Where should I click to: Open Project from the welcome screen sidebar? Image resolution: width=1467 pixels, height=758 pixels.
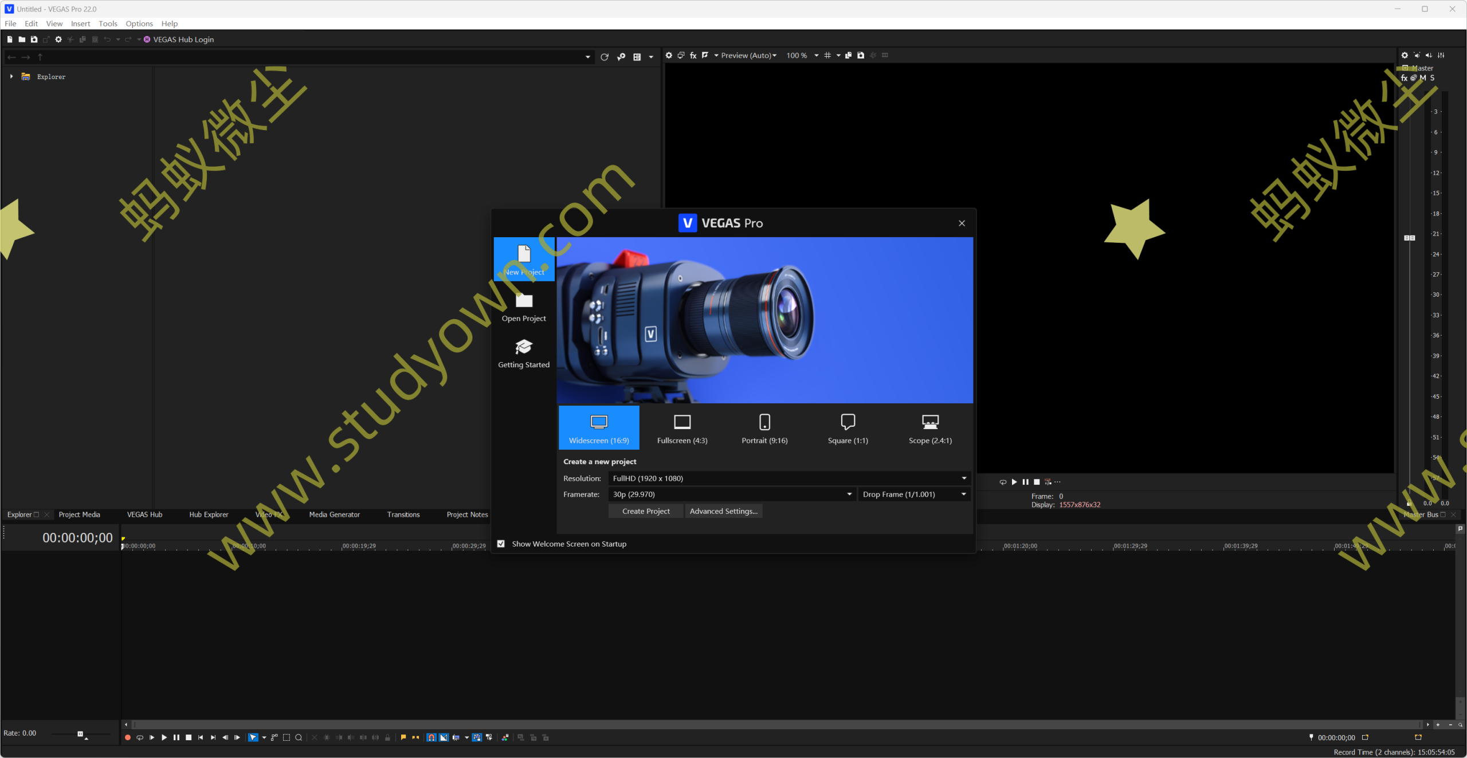tap(523, 305)
